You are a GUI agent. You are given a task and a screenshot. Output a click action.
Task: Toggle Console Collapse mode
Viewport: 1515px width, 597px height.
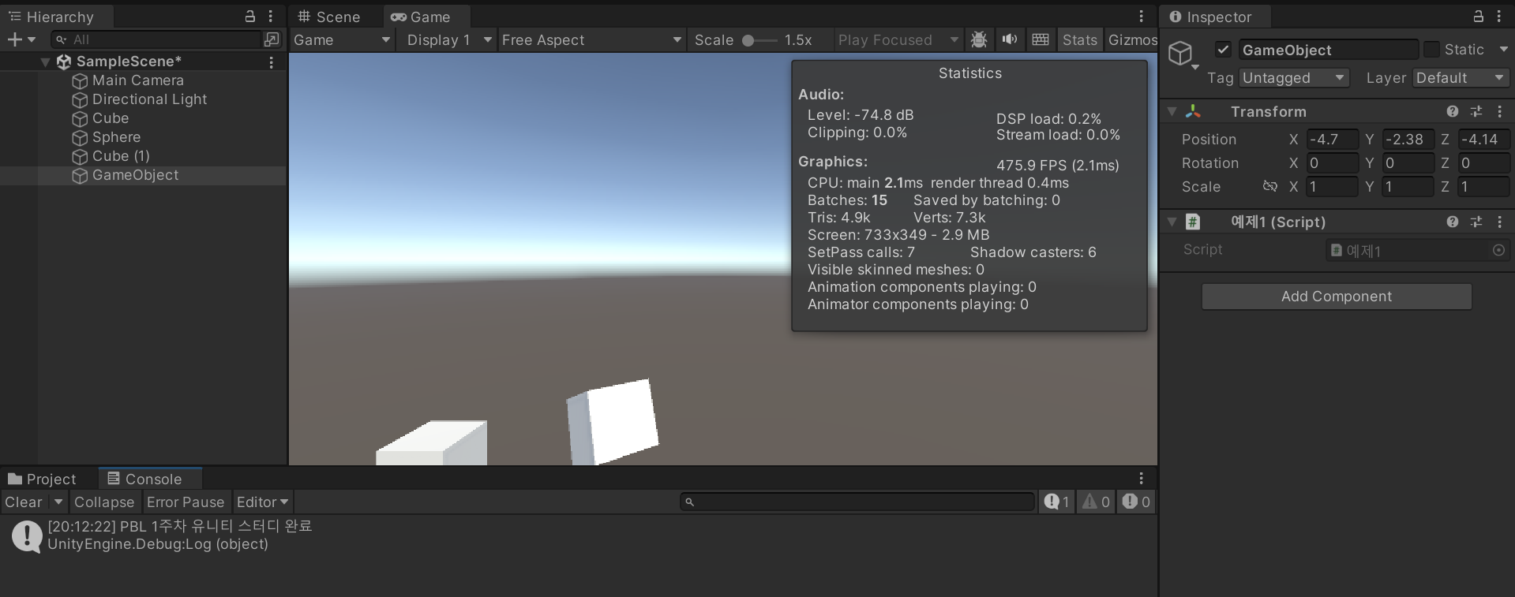[x=104, y=502]
